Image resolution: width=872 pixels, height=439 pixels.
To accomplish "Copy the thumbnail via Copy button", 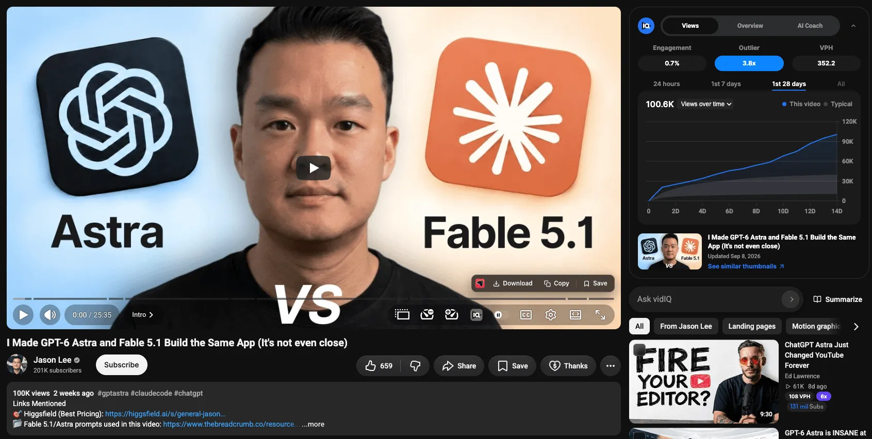I will pos(556,283).
